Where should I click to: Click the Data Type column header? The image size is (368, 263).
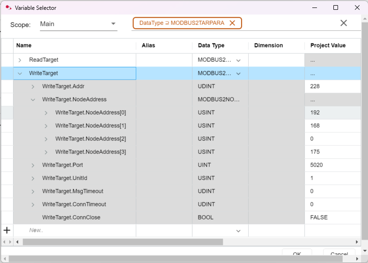[211, 45]
